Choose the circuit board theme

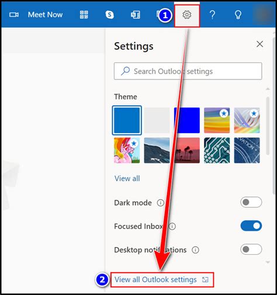point(217,150)
